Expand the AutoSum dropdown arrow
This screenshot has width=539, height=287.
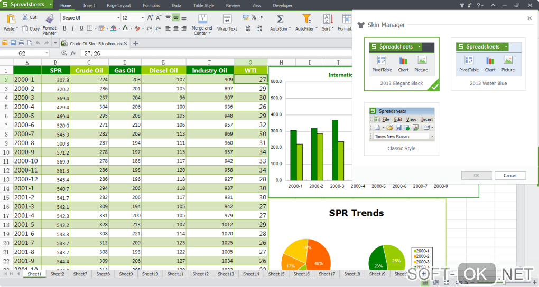pos(290,28)
